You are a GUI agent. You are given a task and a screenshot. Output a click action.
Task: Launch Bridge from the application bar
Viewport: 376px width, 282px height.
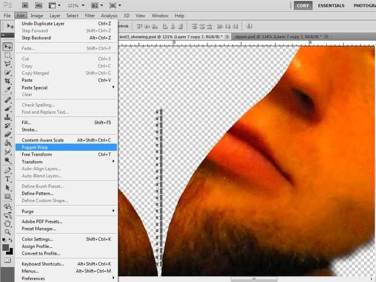25,5
